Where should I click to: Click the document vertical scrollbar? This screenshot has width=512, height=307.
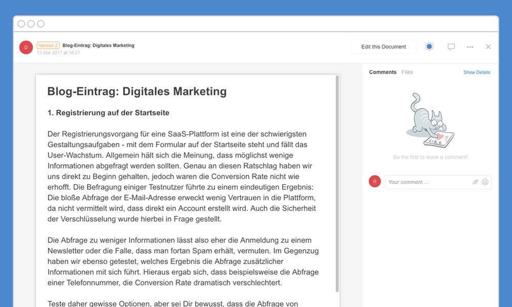click(x=337, y=184)
